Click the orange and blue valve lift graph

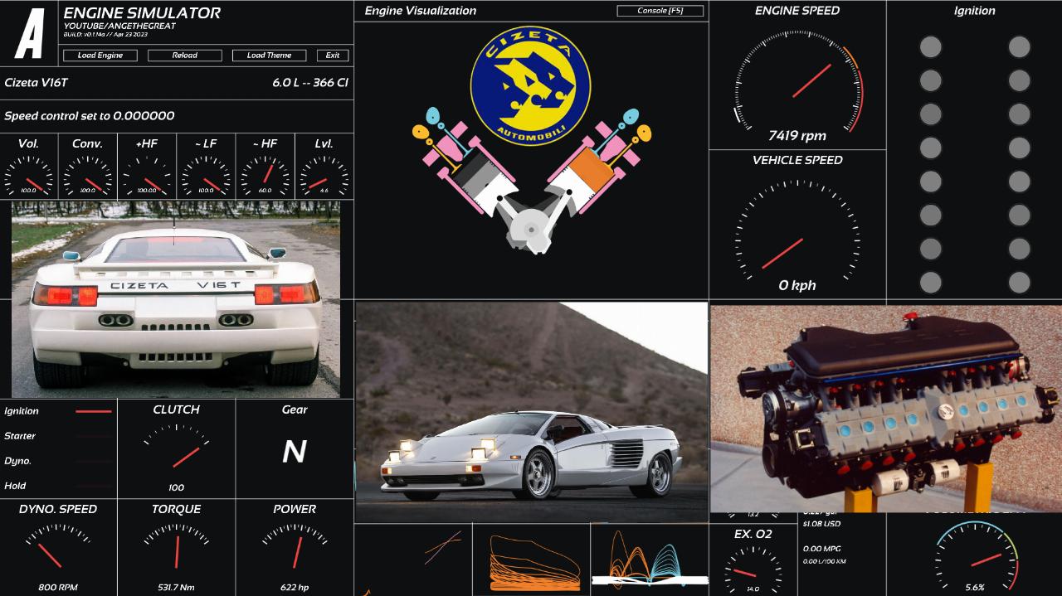click(650, 560)
